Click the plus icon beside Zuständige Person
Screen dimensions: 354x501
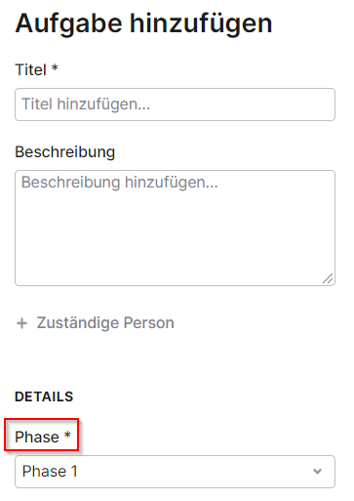click(21, 323)
